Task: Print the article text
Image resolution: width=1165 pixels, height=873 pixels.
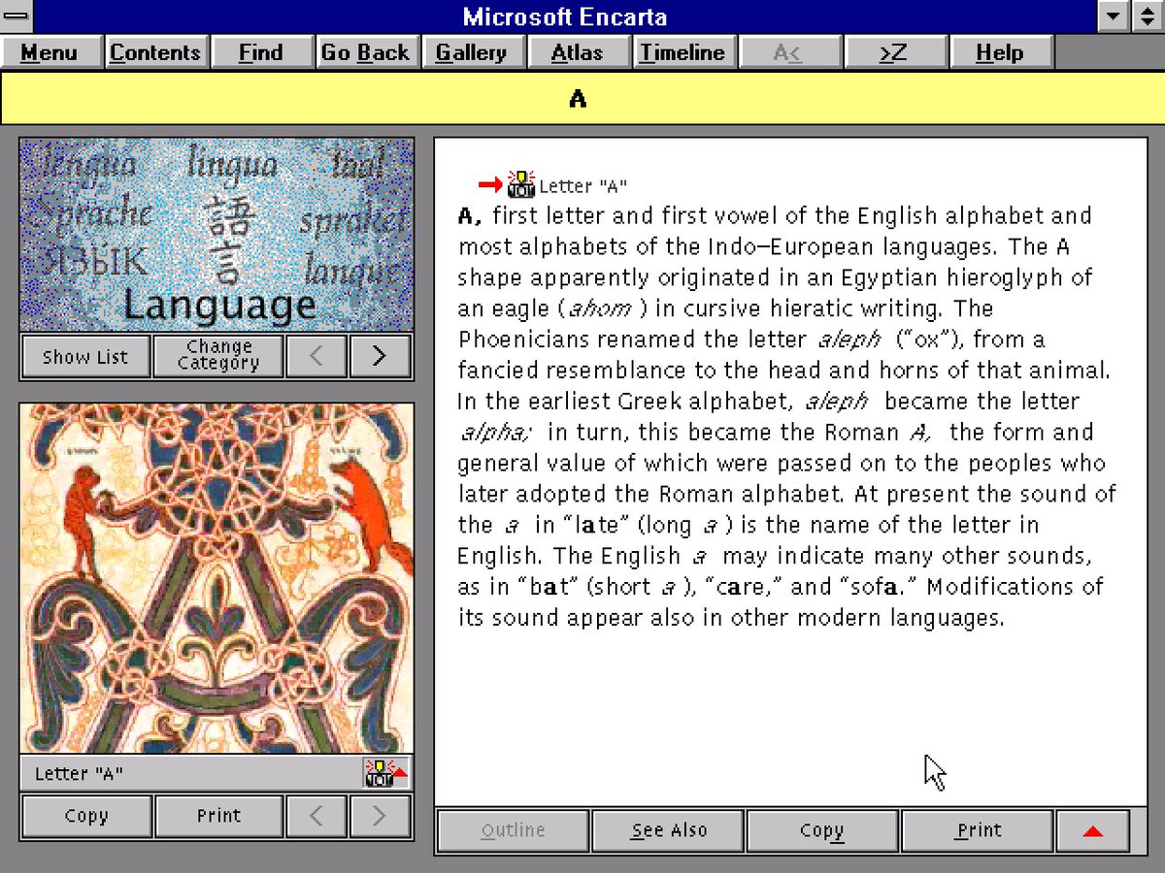Action: point(978,831)
